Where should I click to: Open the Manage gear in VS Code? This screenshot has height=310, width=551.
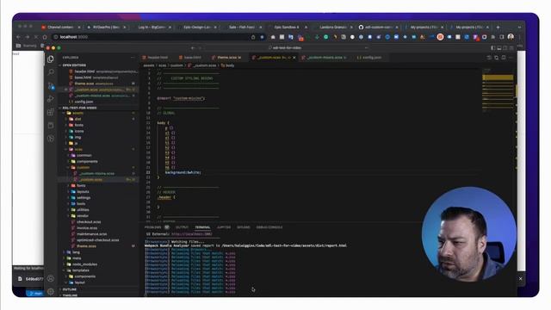[x=51, y=291]
